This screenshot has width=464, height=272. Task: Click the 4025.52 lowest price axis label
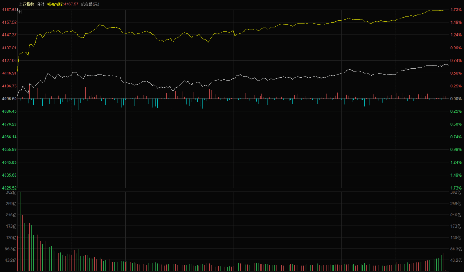[9, 188]
